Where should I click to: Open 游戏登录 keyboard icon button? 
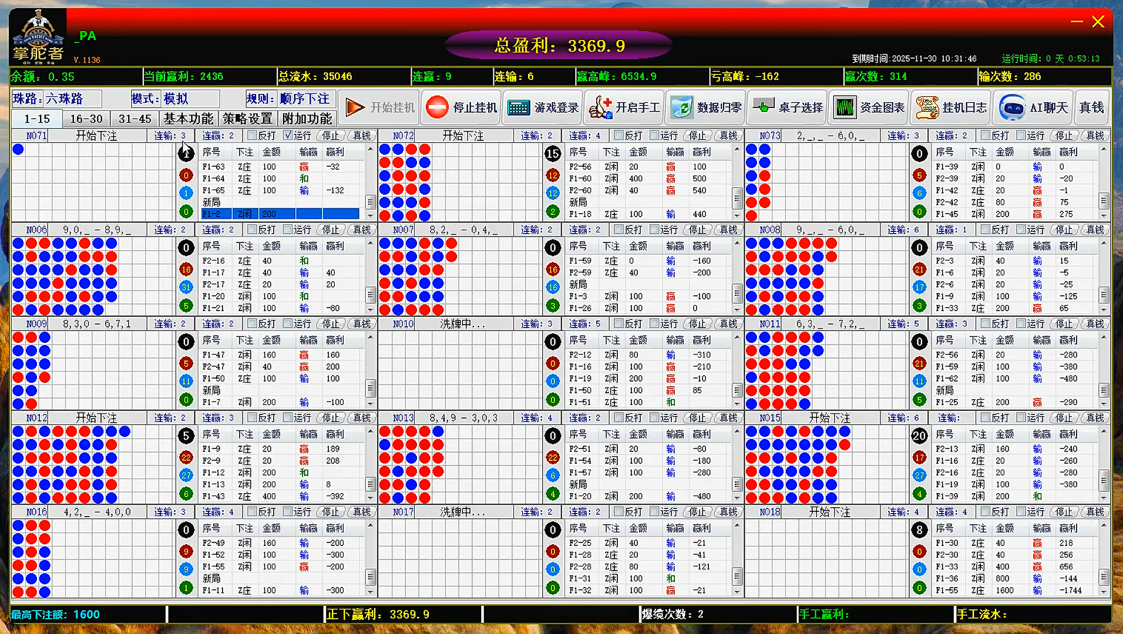tap(518, 107)
